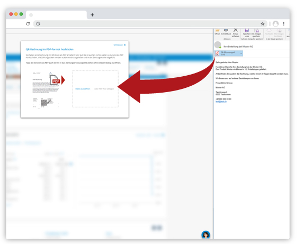Image resolution: width=304 pixels, height=244 pixels.
Task: Open the chat assistant avatar button
Action: coord(205,234)
